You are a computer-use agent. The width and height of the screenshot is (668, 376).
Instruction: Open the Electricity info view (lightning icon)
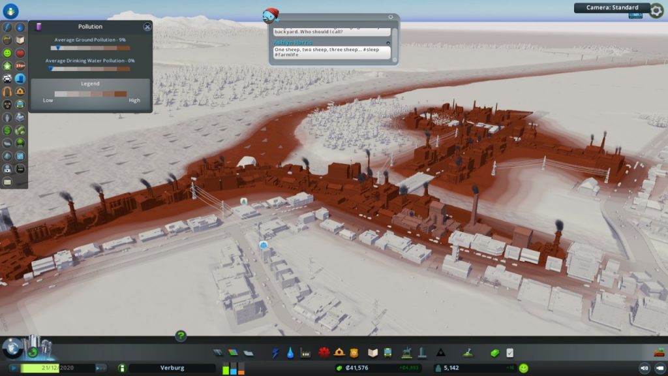click(x=7, y=27)
